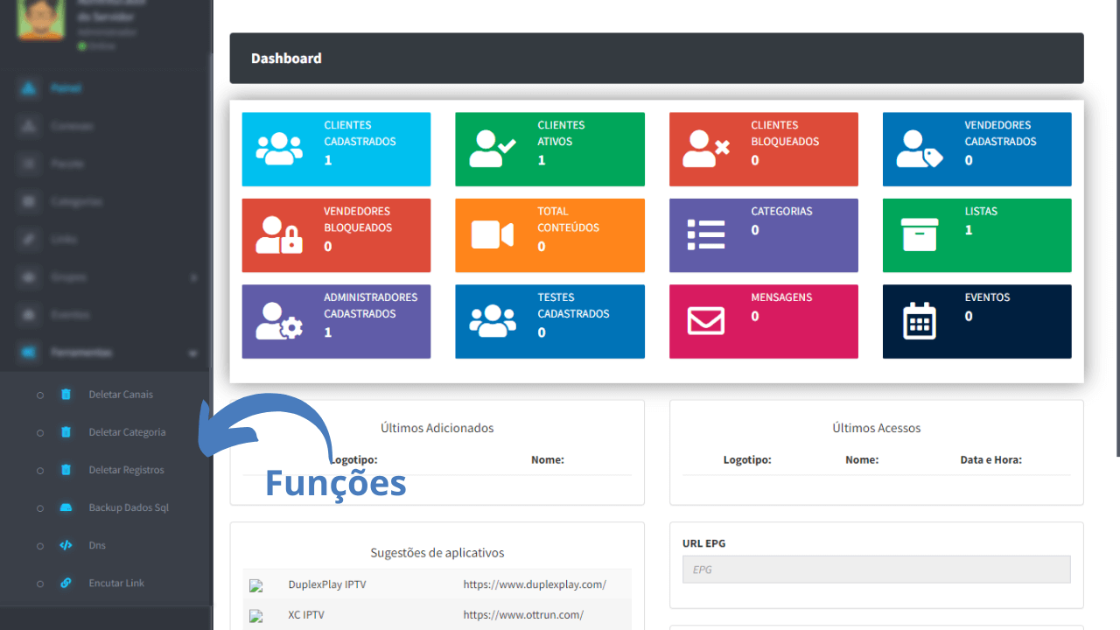
Task: Collapse the Ferramentas submenu arrow
Action: 192,353
